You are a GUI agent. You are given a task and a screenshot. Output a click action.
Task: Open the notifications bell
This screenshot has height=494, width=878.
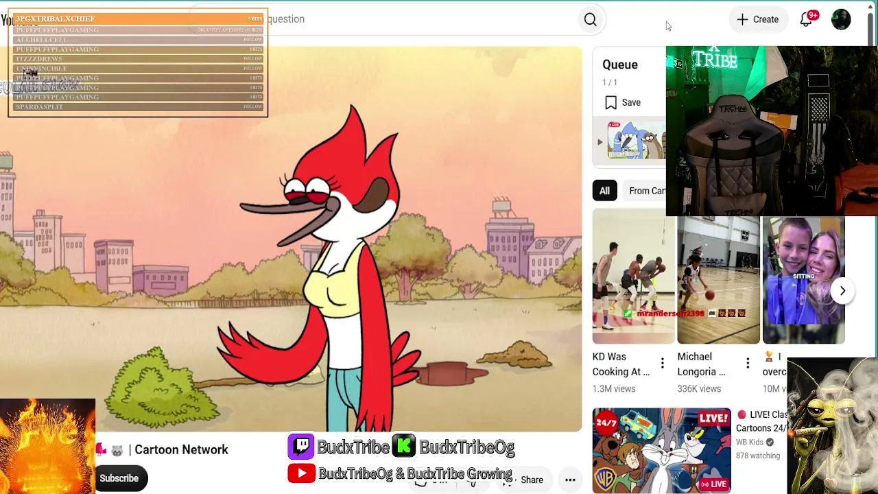[x=806, y=19]
